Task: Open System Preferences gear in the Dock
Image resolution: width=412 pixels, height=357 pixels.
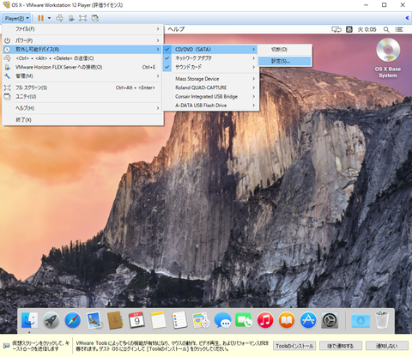Action: 330,320
